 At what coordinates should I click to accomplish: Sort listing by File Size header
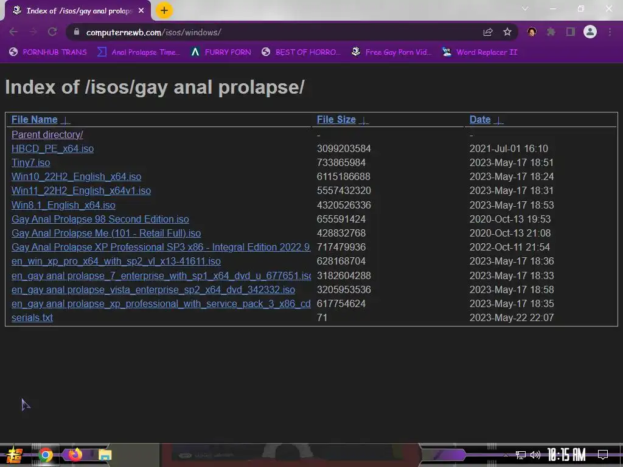(x=336, y=120)
